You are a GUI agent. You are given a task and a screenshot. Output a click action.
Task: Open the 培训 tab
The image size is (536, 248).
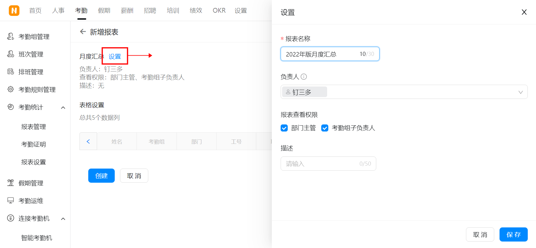coord(173,11)
